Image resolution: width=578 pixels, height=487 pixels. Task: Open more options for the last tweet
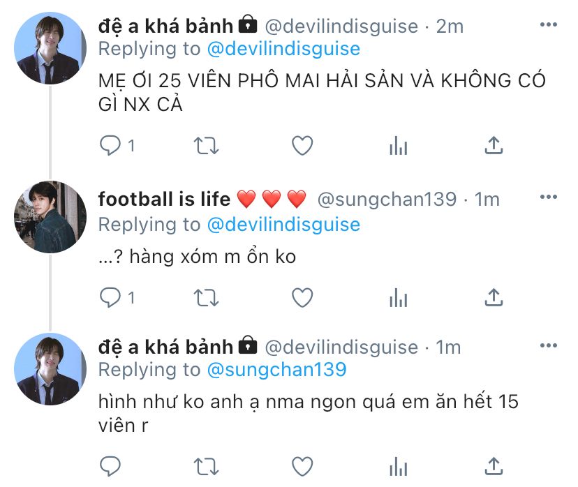point(548,345)
